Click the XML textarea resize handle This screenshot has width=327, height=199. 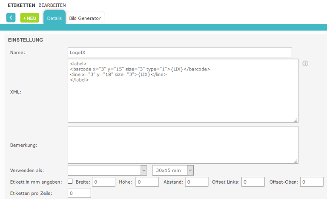tap(295, 120)
